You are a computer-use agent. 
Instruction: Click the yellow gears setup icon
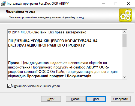(125, 15)
